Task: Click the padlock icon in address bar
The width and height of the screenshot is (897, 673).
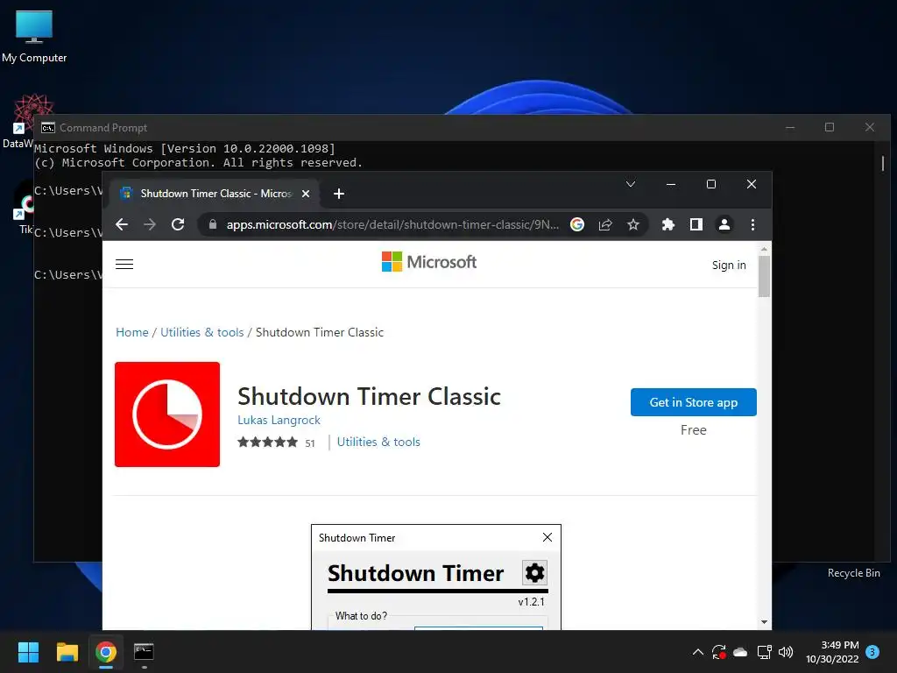Action: tap(213, 224)
